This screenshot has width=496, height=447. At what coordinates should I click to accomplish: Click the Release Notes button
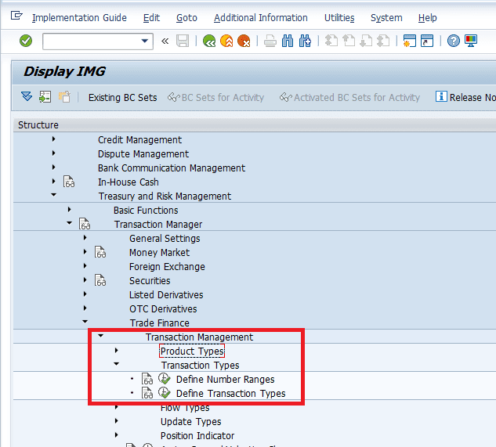point(465,98)
